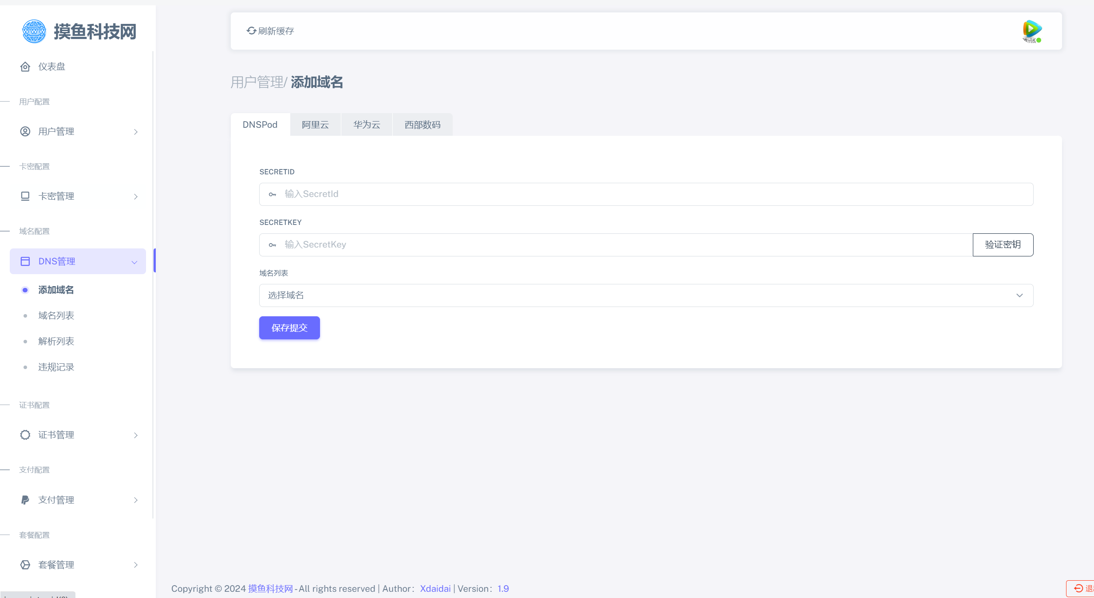The height and width of the screenshot is (598, 1094).
Task: Click the card key management icon
Action: (25, 196)
